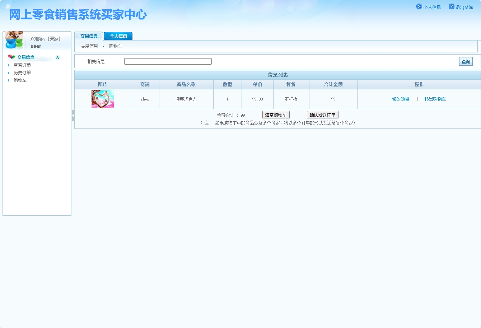This screenshot has height=328, width=481.
Task: Click 清空购物车 to empty the cart
Action: [275, 114]
